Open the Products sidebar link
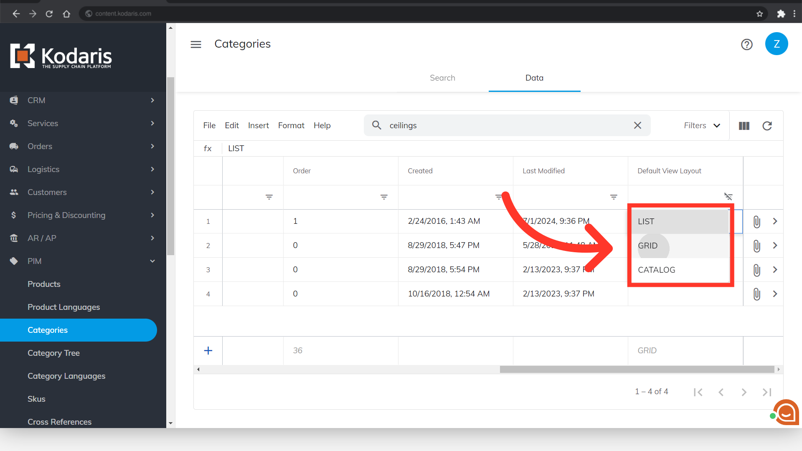 [44, 284]
